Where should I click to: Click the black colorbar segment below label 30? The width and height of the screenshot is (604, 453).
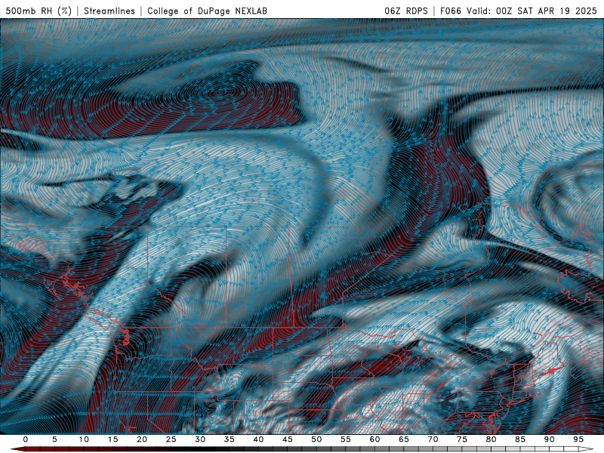tap(200, 449)
